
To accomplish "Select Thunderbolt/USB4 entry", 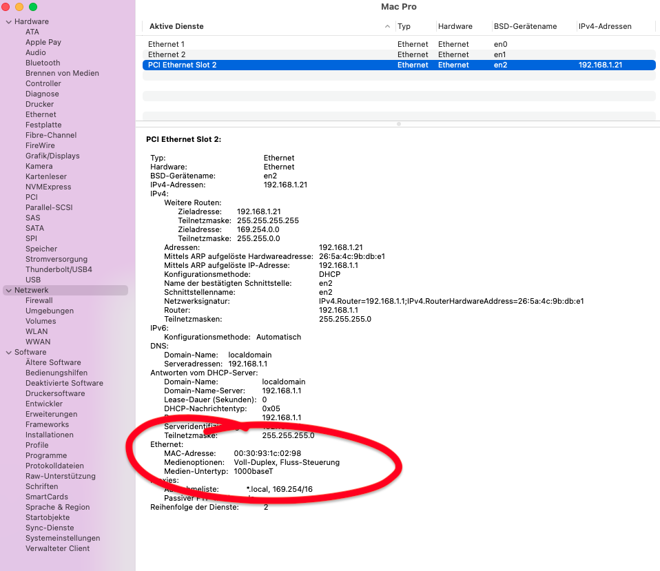I will click(x=59, y=269).
